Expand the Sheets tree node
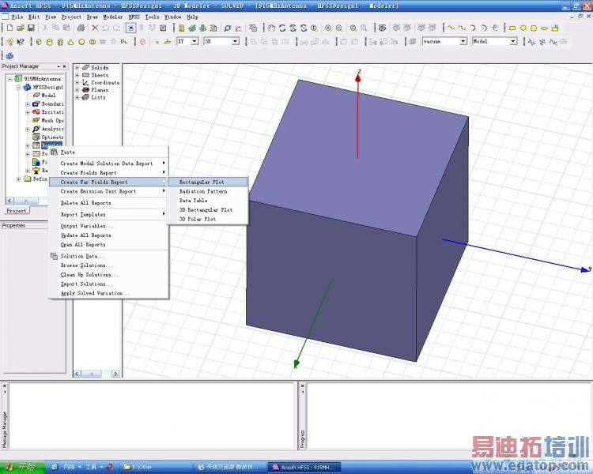The height and width of the screenshot is (474, 593). (x=77, y=75)
